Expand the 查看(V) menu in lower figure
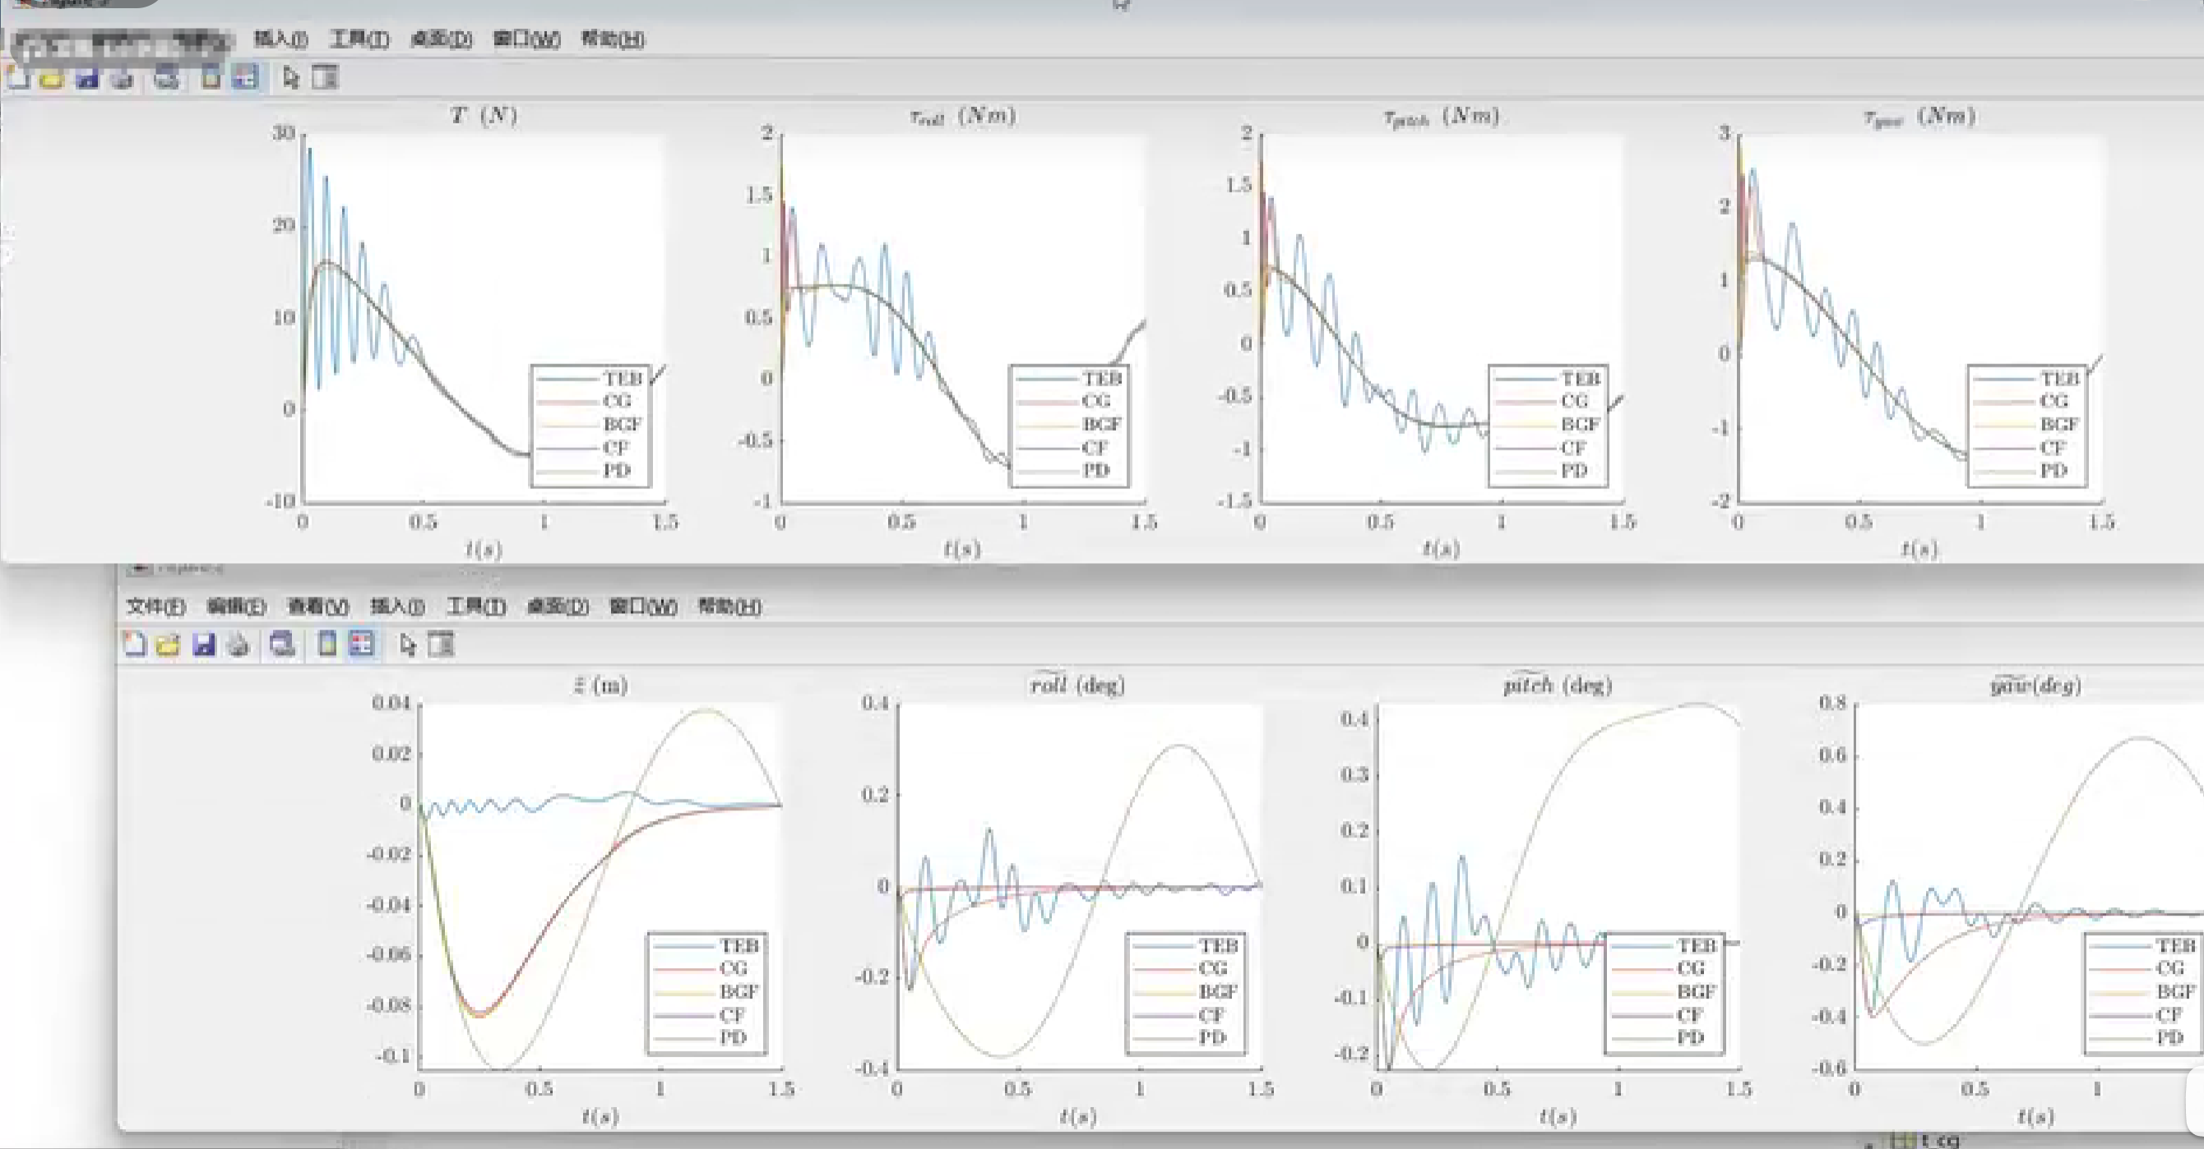 tap(317, 606)
